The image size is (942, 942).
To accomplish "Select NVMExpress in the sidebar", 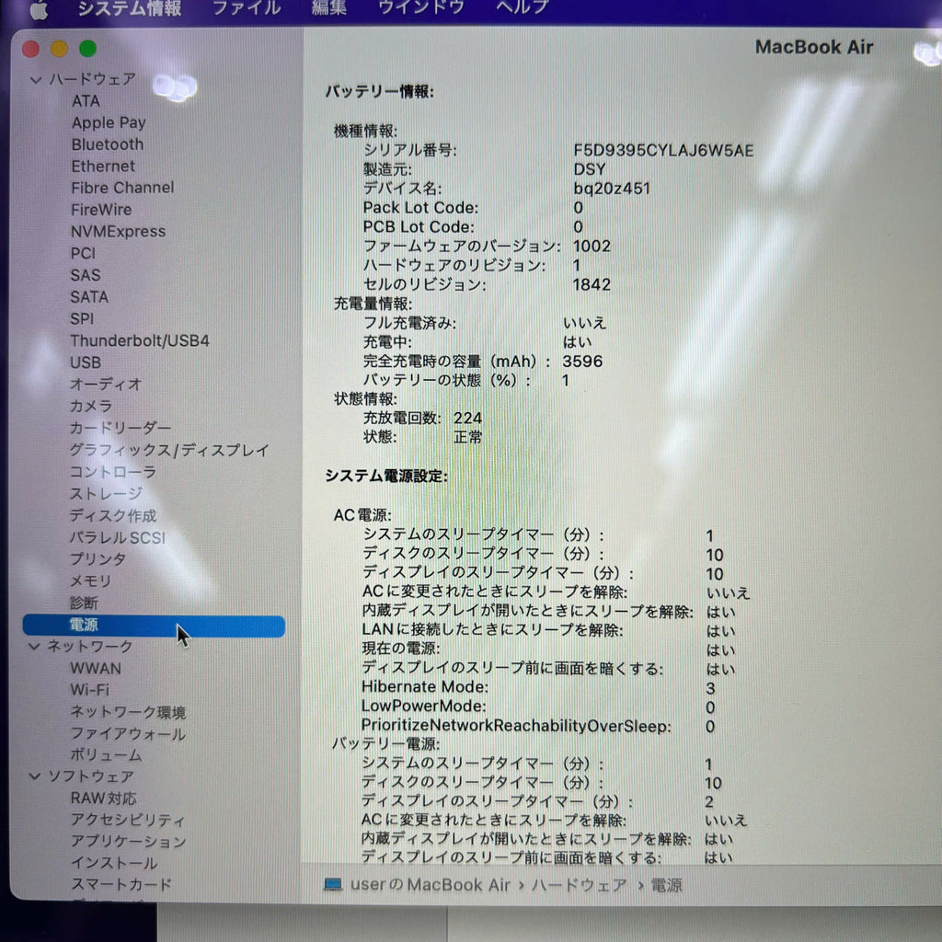I will pyautogui.click(x=119, y=231).
